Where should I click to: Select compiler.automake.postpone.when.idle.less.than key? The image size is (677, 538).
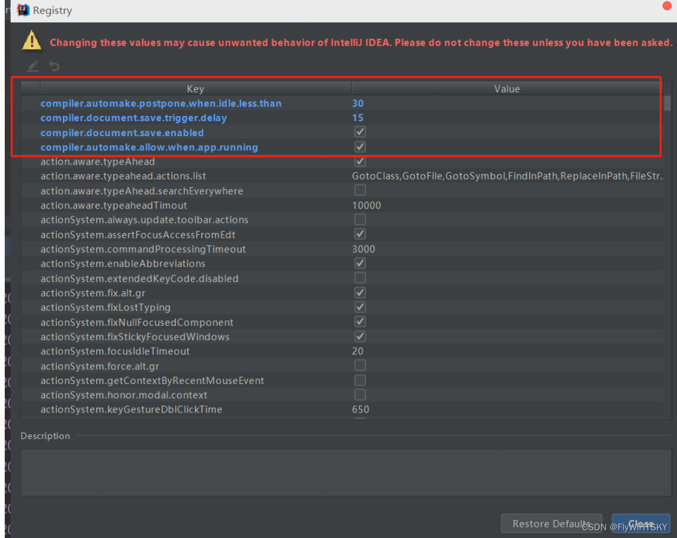click(161, 103)
